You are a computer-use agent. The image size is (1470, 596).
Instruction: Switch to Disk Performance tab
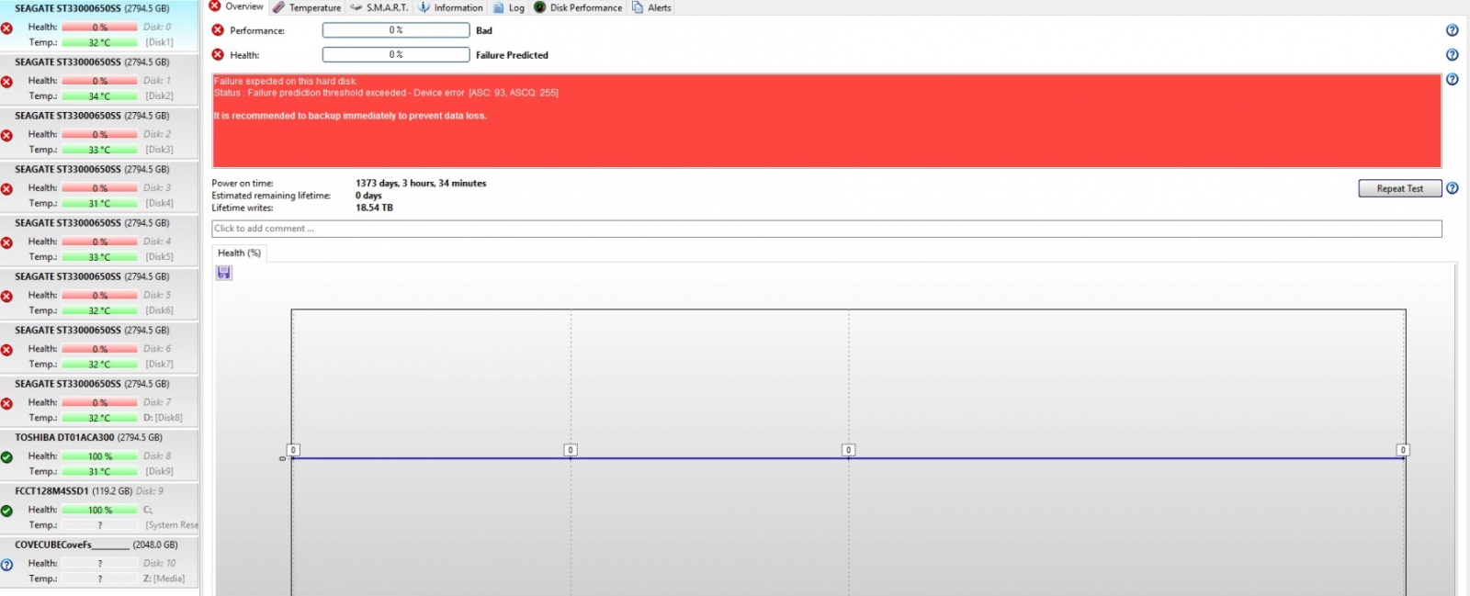pyautogui.click(x=578, y=7)
